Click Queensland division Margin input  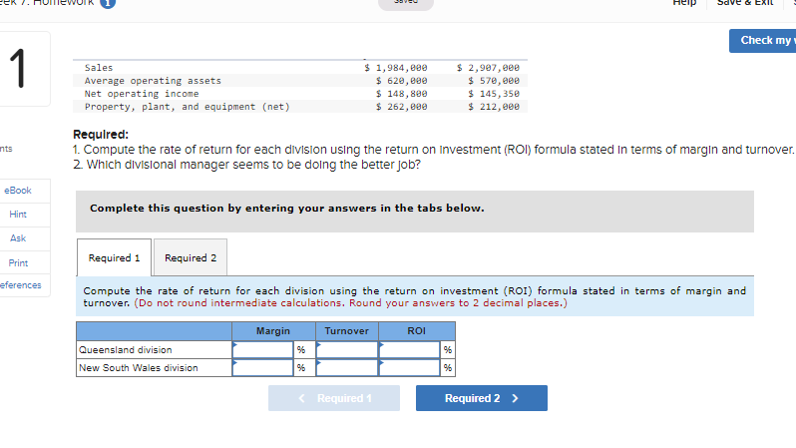[263, 350]
